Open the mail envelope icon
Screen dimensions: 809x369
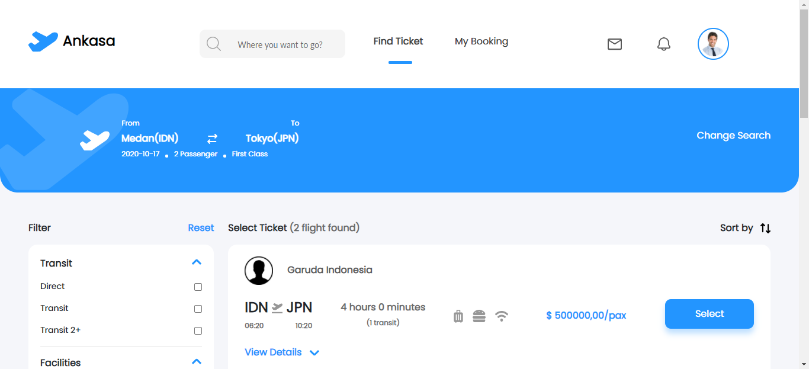click(x=614, y=44)
